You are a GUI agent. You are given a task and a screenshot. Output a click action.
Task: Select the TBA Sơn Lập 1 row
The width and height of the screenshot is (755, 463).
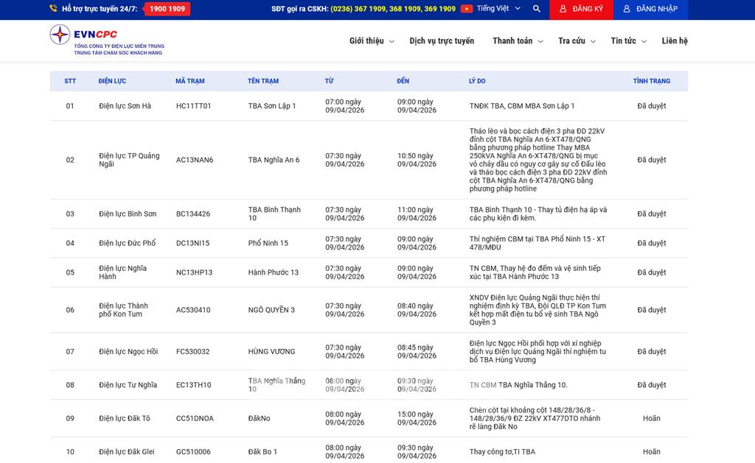(272, 106)
